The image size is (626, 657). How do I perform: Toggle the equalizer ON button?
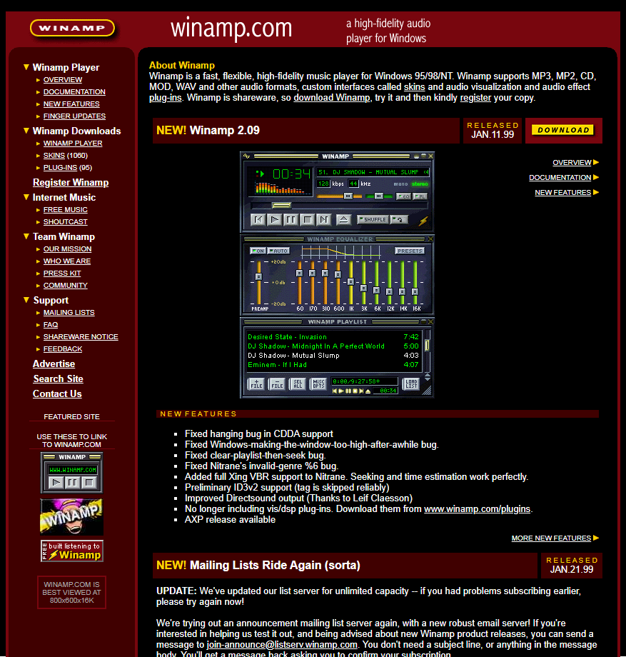point(258,251)
